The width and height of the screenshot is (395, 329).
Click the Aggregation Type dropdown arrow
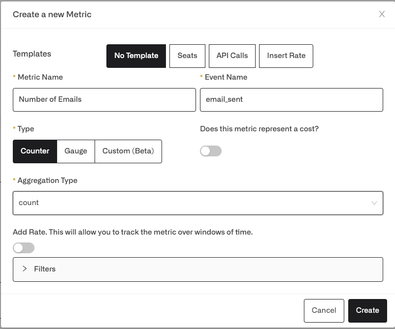point(374,203)
